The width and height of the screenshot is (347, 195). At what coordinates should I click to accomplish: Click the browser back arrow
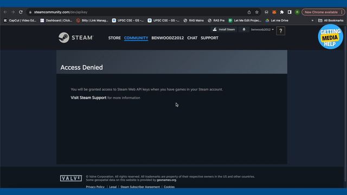5,12
